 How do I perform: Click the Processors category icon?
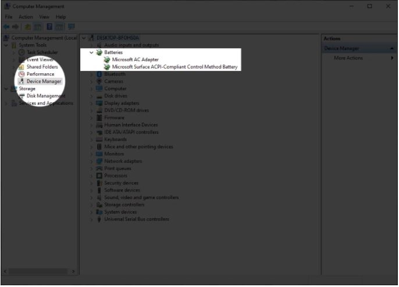[99, 176]
